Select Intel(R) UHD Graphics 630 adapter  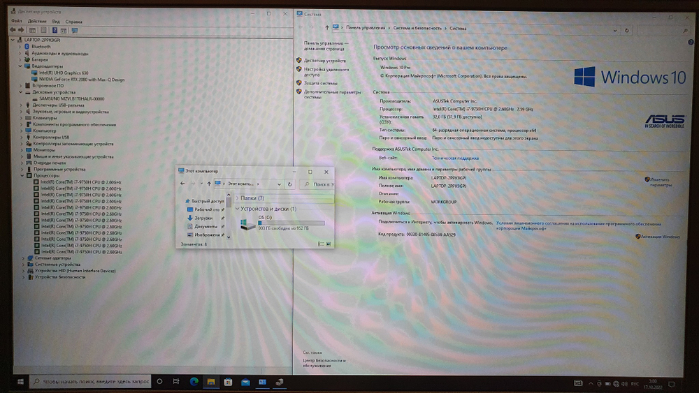tap(64, 73)
